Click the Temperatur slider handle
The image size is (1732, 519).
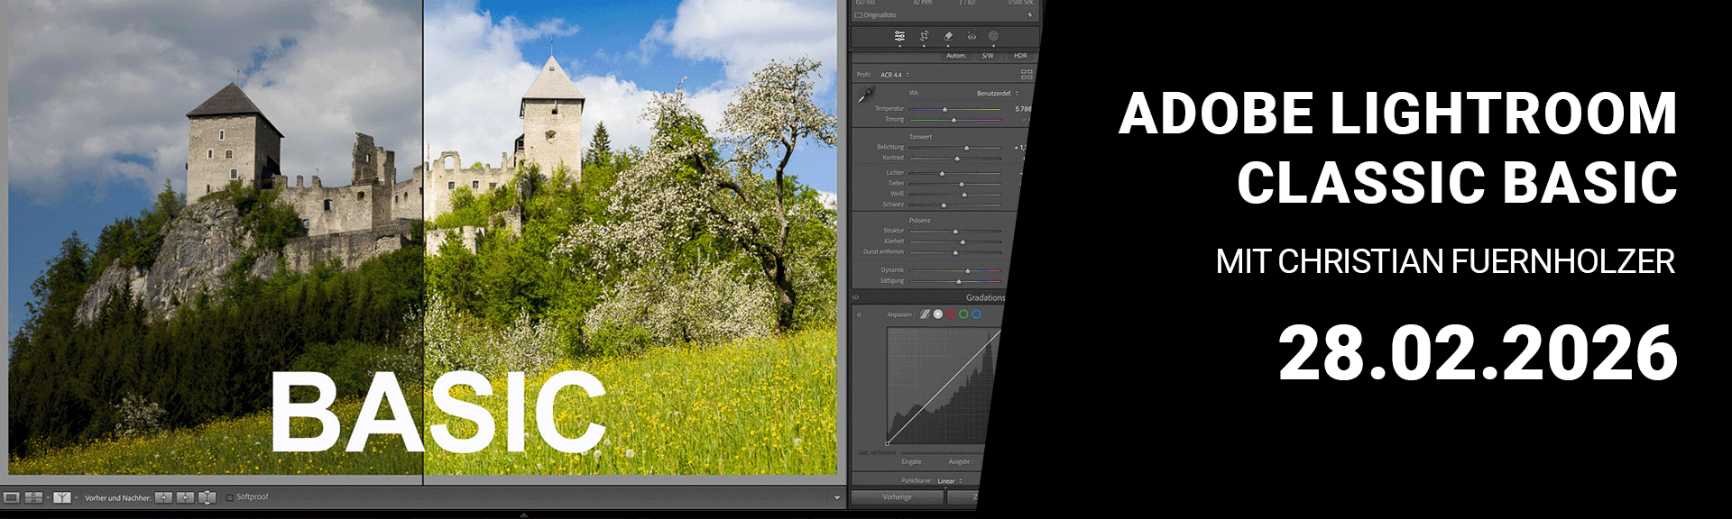pos(945,109)
